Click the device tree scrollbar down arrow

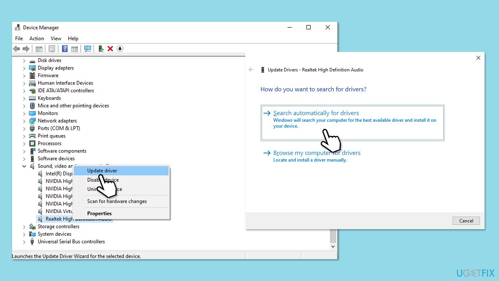[x=333, y=247]
